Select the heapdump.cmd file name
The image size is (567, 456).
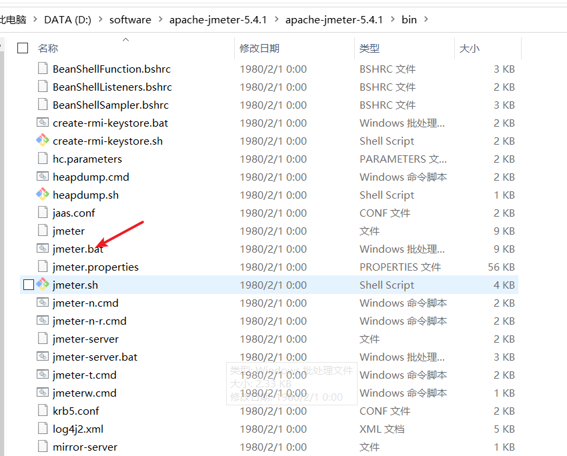pos(91,177)
